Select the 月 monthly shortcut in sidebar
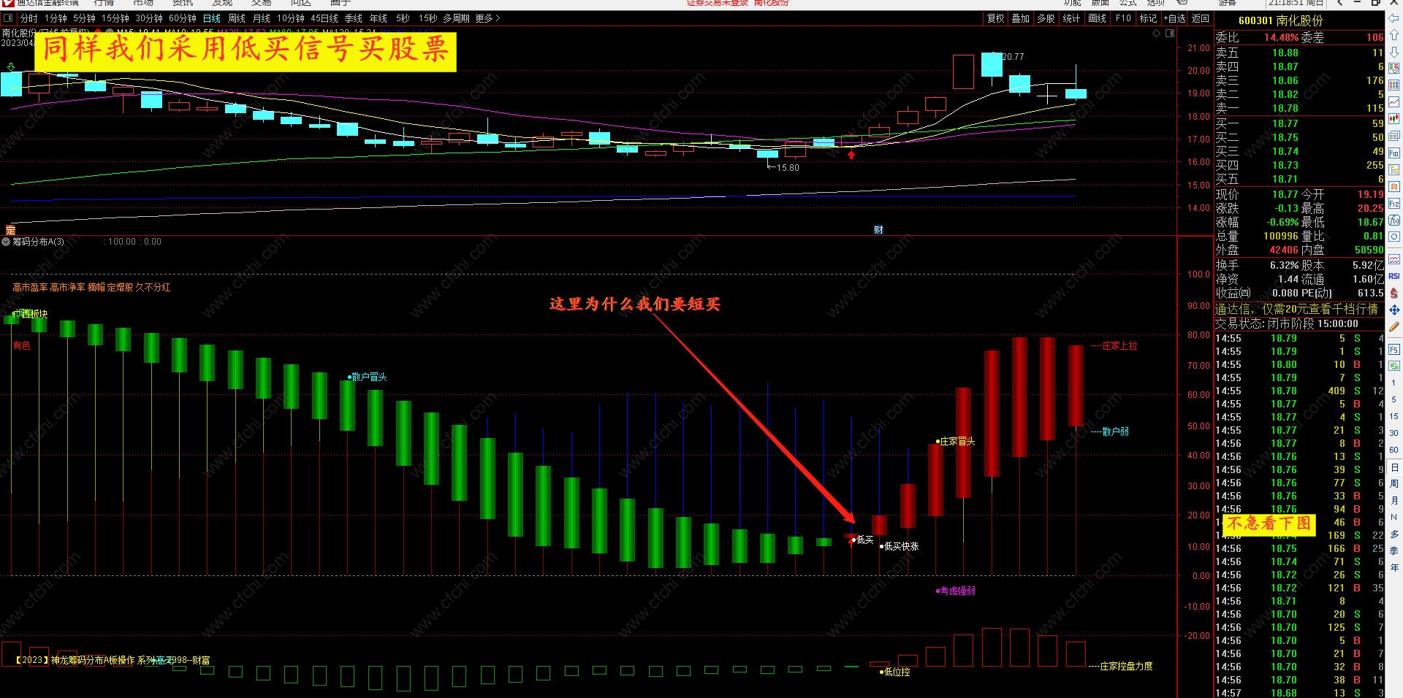 coord(1394,500)
